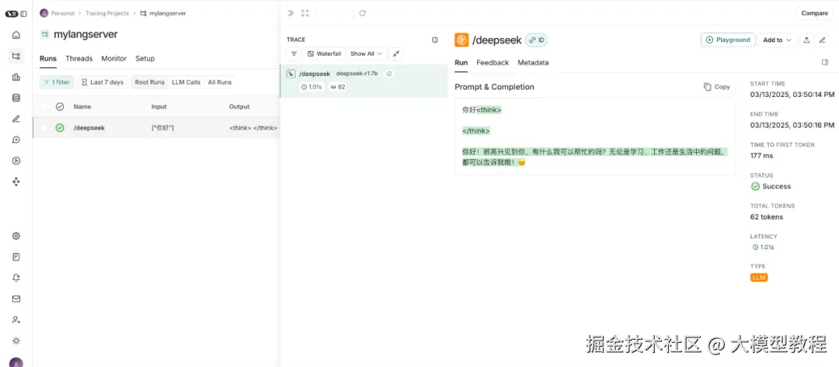Open the documentation icon in sidebar
The image size is (839, 367).
(16, 257)
